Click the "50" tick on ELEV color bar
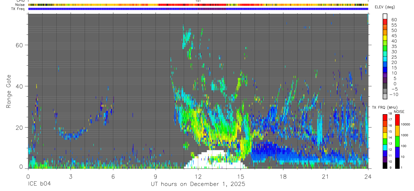This screenshot has width=414, height=191. pos(394,31)
